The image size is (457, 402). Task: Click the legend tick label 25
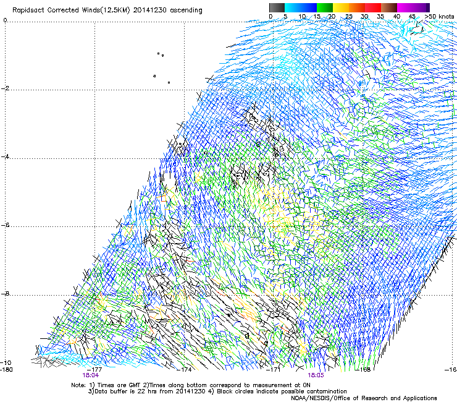pyautogui.click(x=349, y=17)
